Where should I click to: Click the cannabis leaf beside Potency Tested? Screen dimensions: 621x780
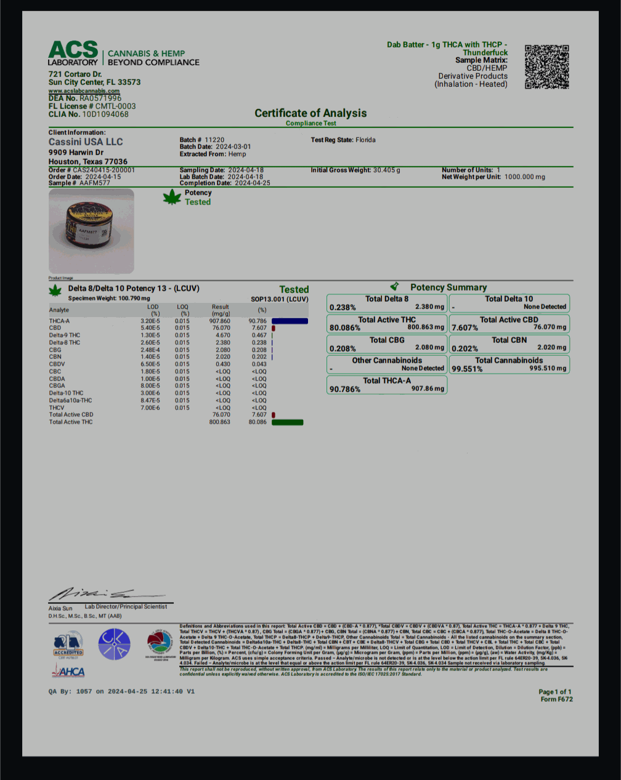171,197
